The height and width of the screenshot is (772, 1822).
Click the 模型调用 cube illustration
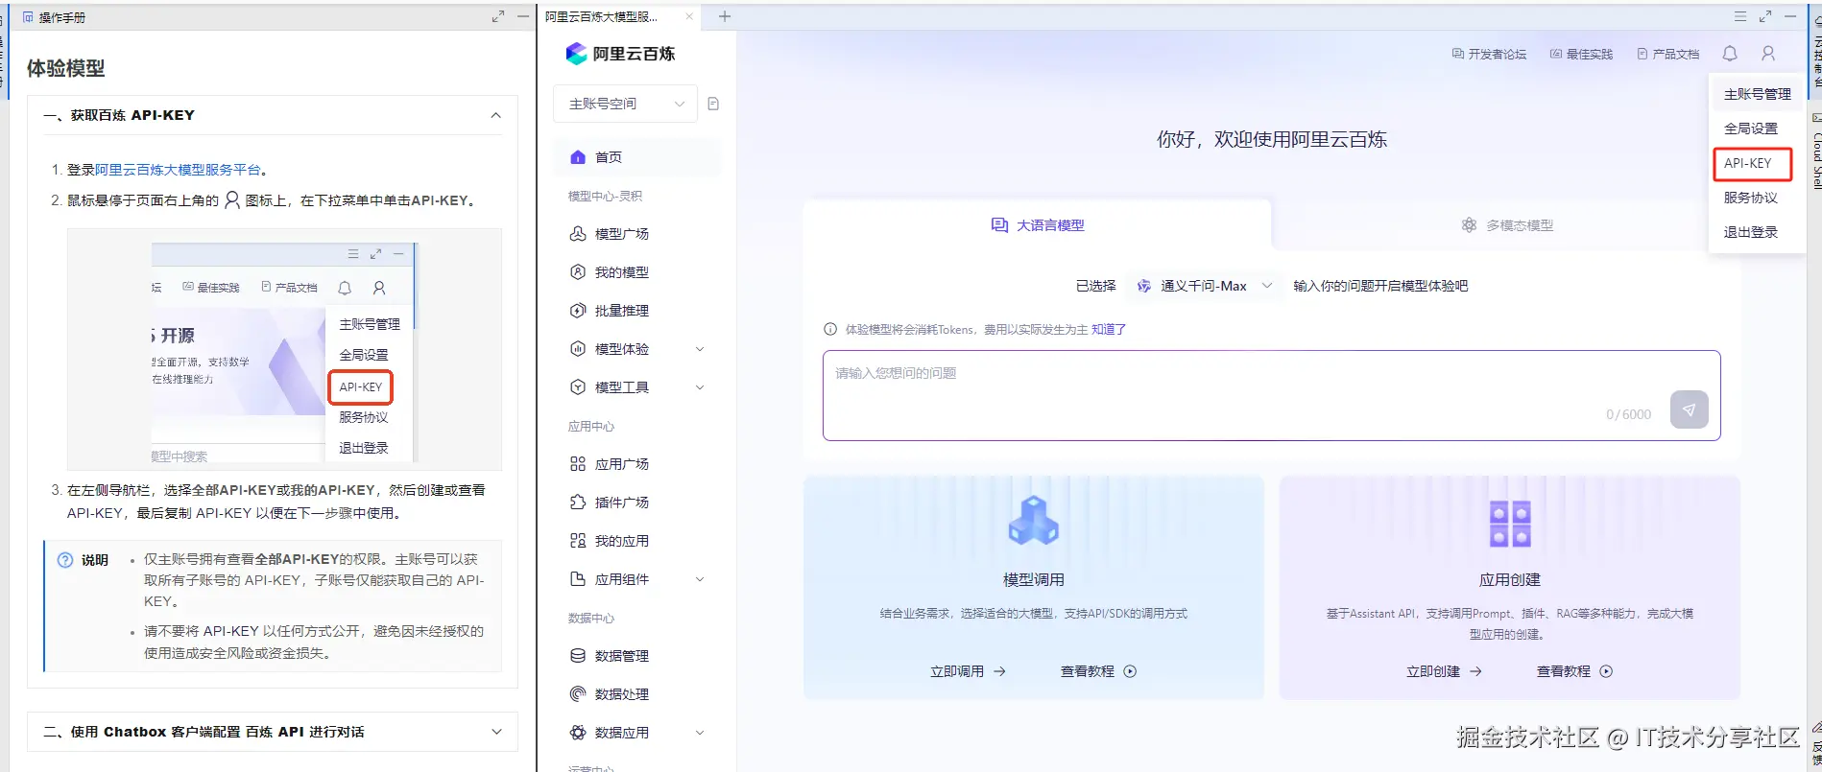pyautogui.click(x=1033, y=523)
